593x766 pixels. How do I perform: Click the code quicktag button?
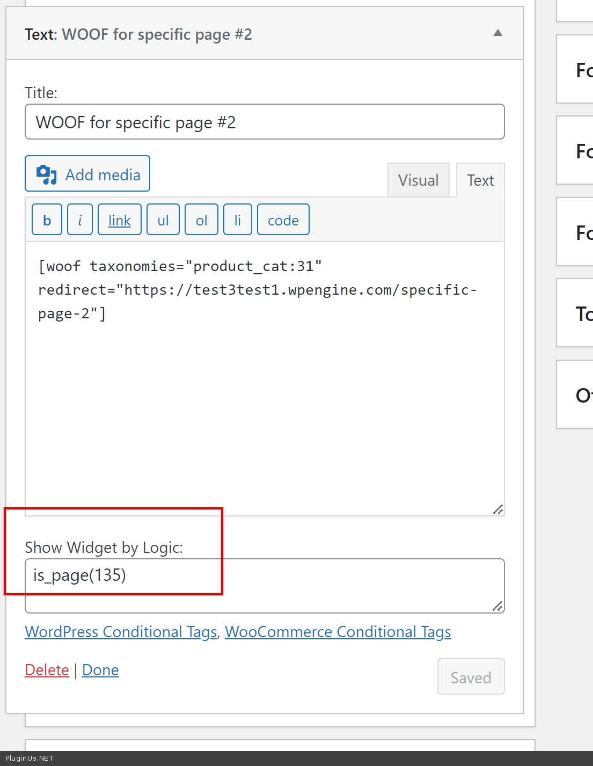pos(283,220)
